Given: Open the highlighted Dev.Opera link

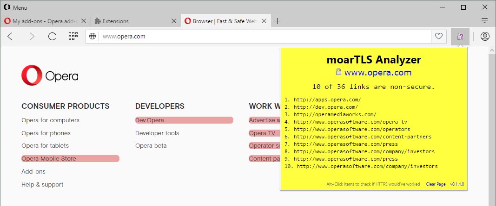Looking at the screenshot, I should (184, 120).
